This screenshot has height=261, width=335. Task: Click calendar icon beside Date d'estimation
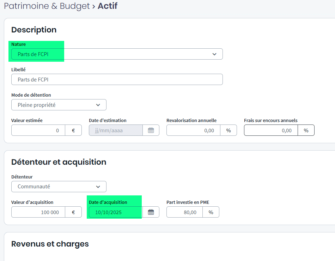click(151, 130)
